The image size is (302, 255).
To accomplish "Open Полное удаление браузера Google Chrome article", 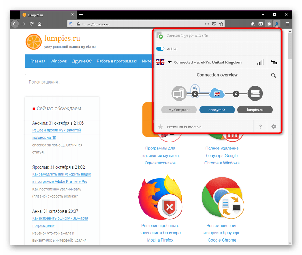I will tap(222, 156).
